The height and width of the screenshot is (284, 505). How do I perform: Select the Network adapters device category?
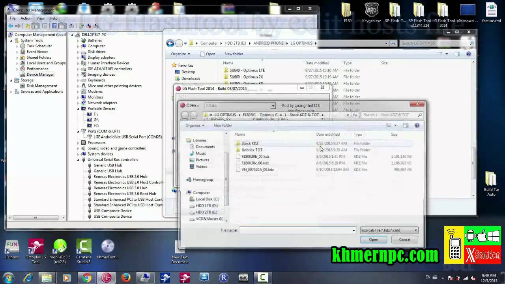click(x=102, y=103)
